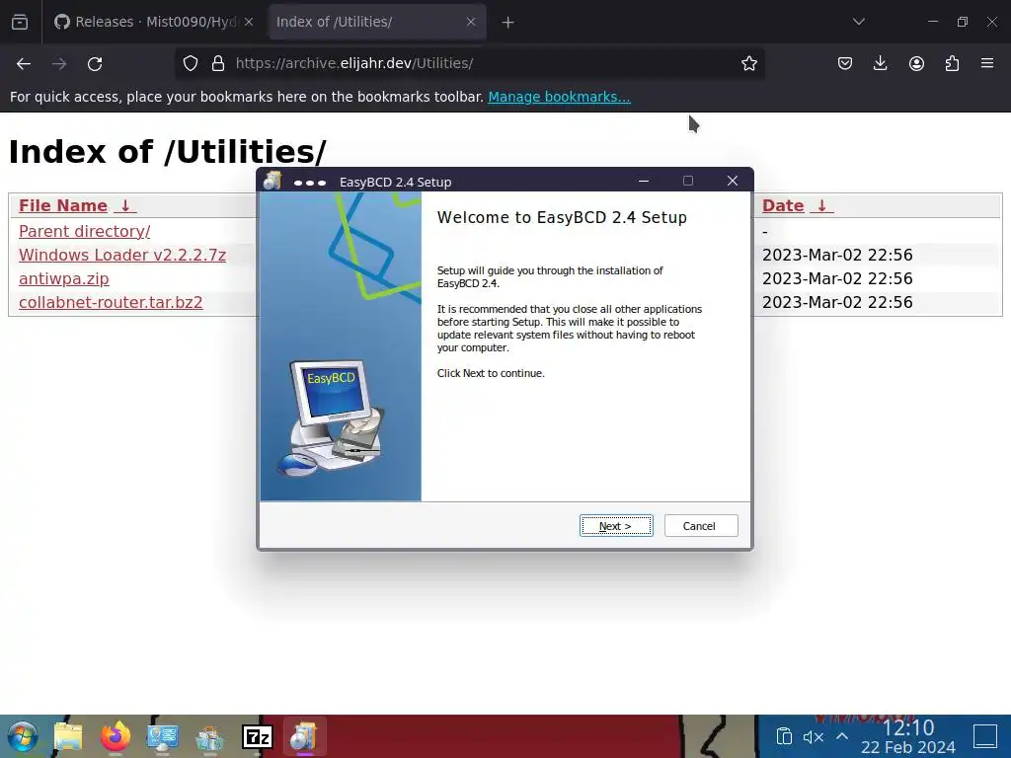Bookmark this page with star icon

pos(748,63)
